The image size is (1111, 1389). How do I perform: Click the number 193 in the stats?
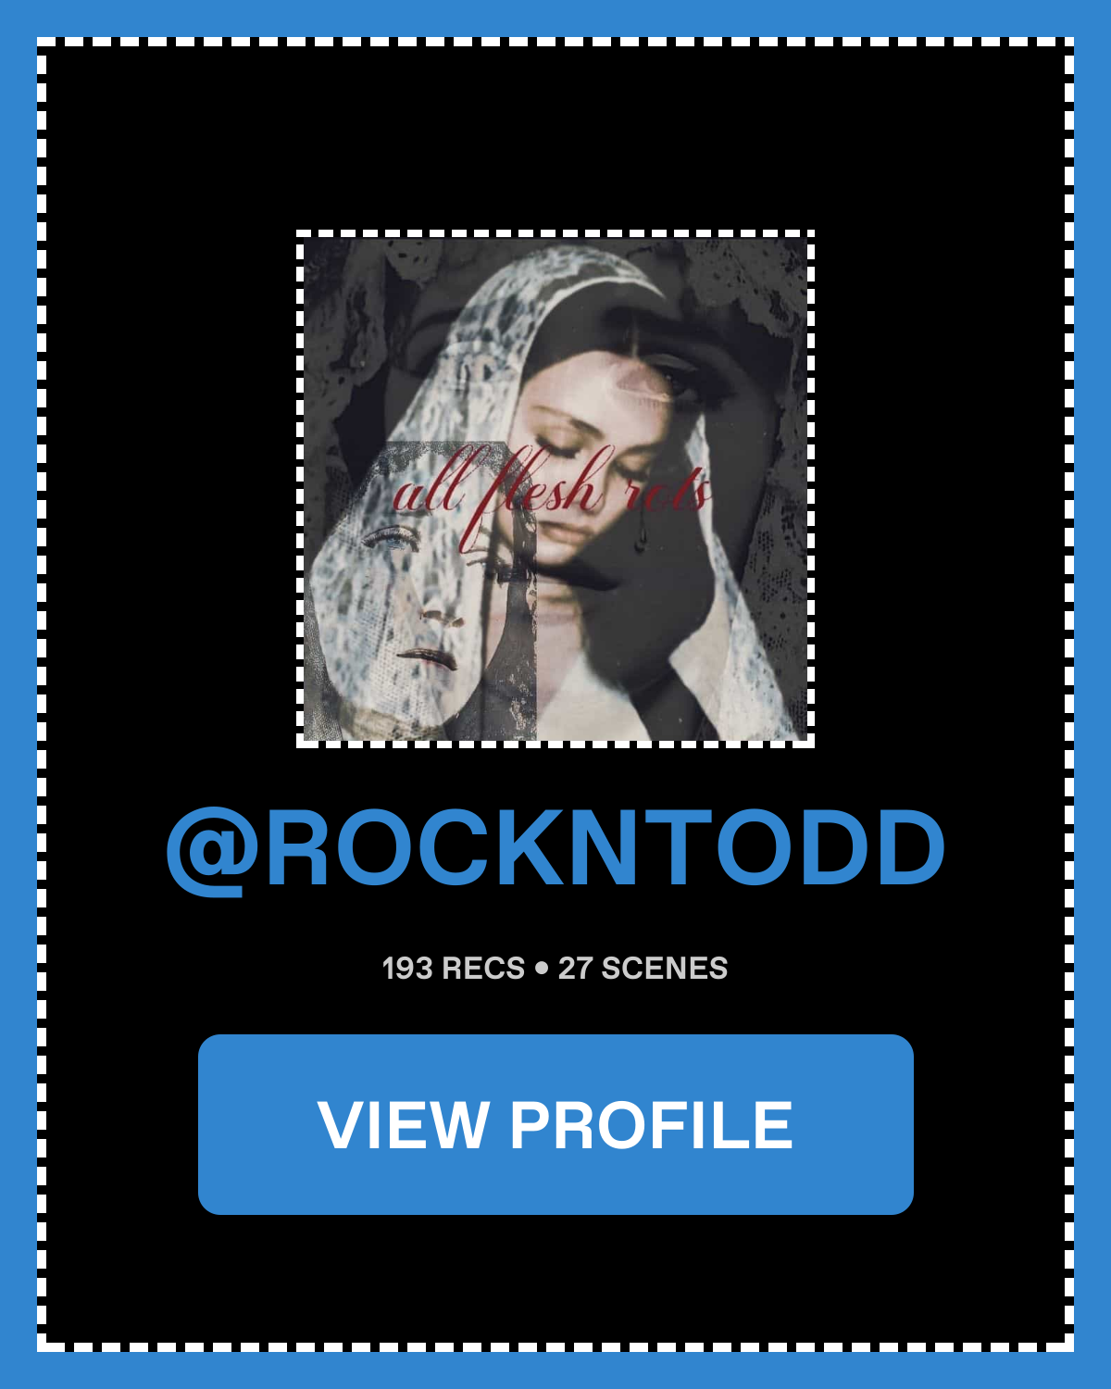click(x=407, y=969)
